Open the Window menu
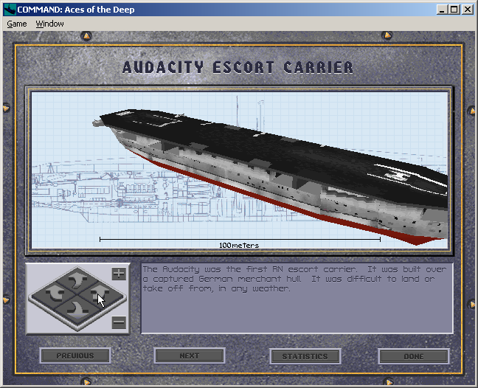 49,24
